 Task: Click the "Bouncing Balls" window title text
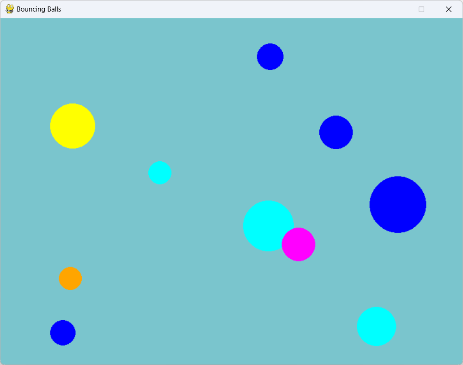point(39,9)
